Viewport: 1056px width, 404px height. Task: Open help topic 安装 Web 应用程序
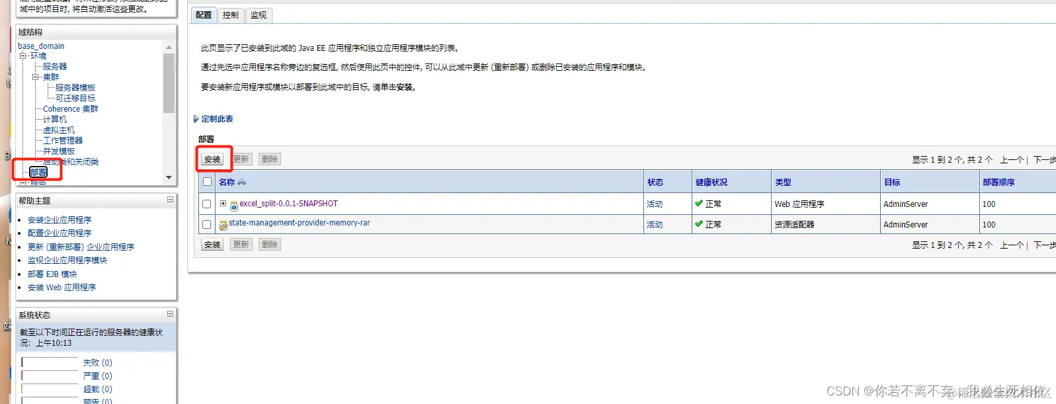(61, 288)
